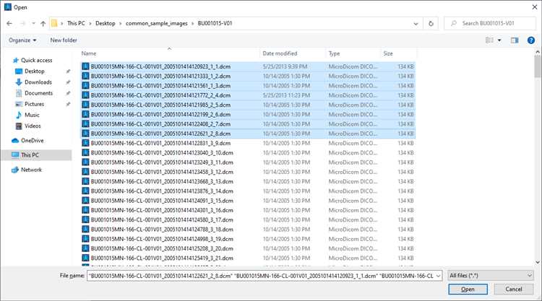Screen dimensions: 542x301
Task: Click common_sample_images in address path
Action: click(x=157, y=24)
